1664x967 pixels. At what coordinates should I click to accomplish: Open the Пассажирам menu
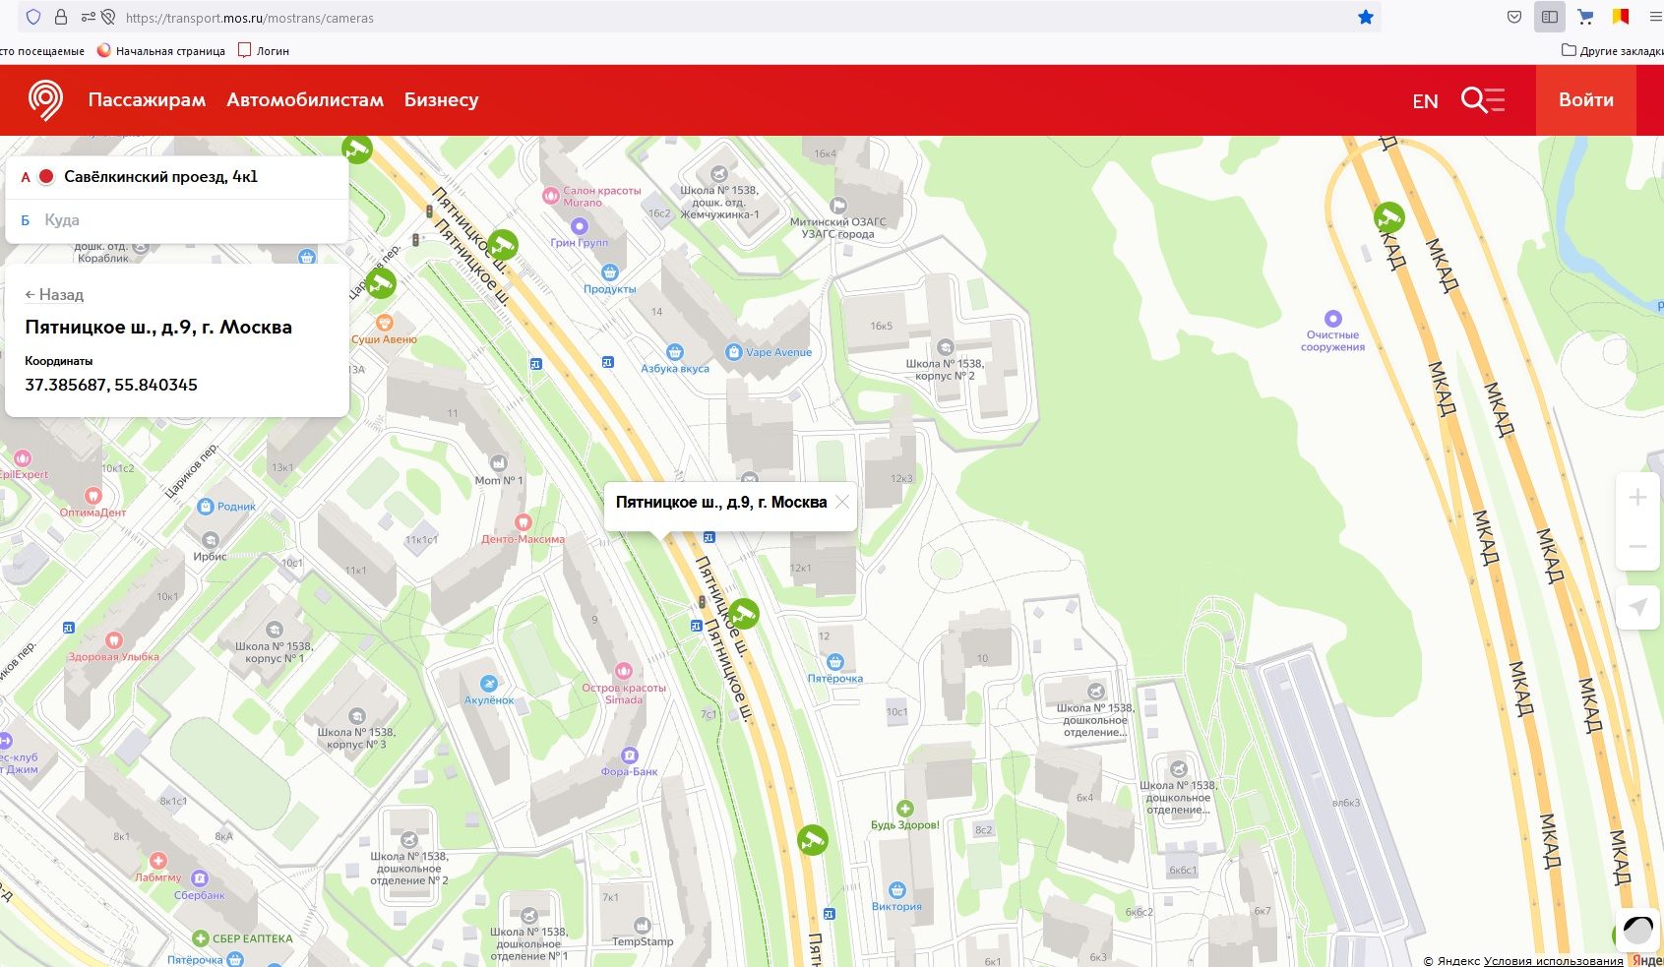[147, 99]
